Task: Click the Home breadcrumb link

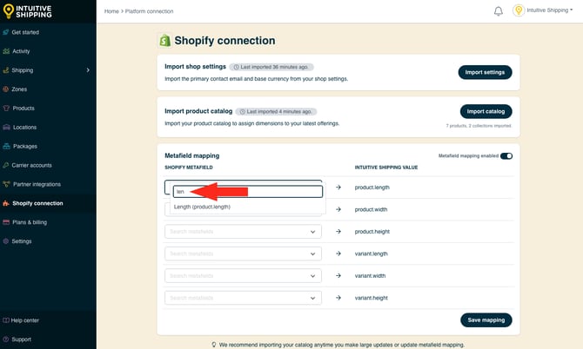Action: [x=111, y=11]
